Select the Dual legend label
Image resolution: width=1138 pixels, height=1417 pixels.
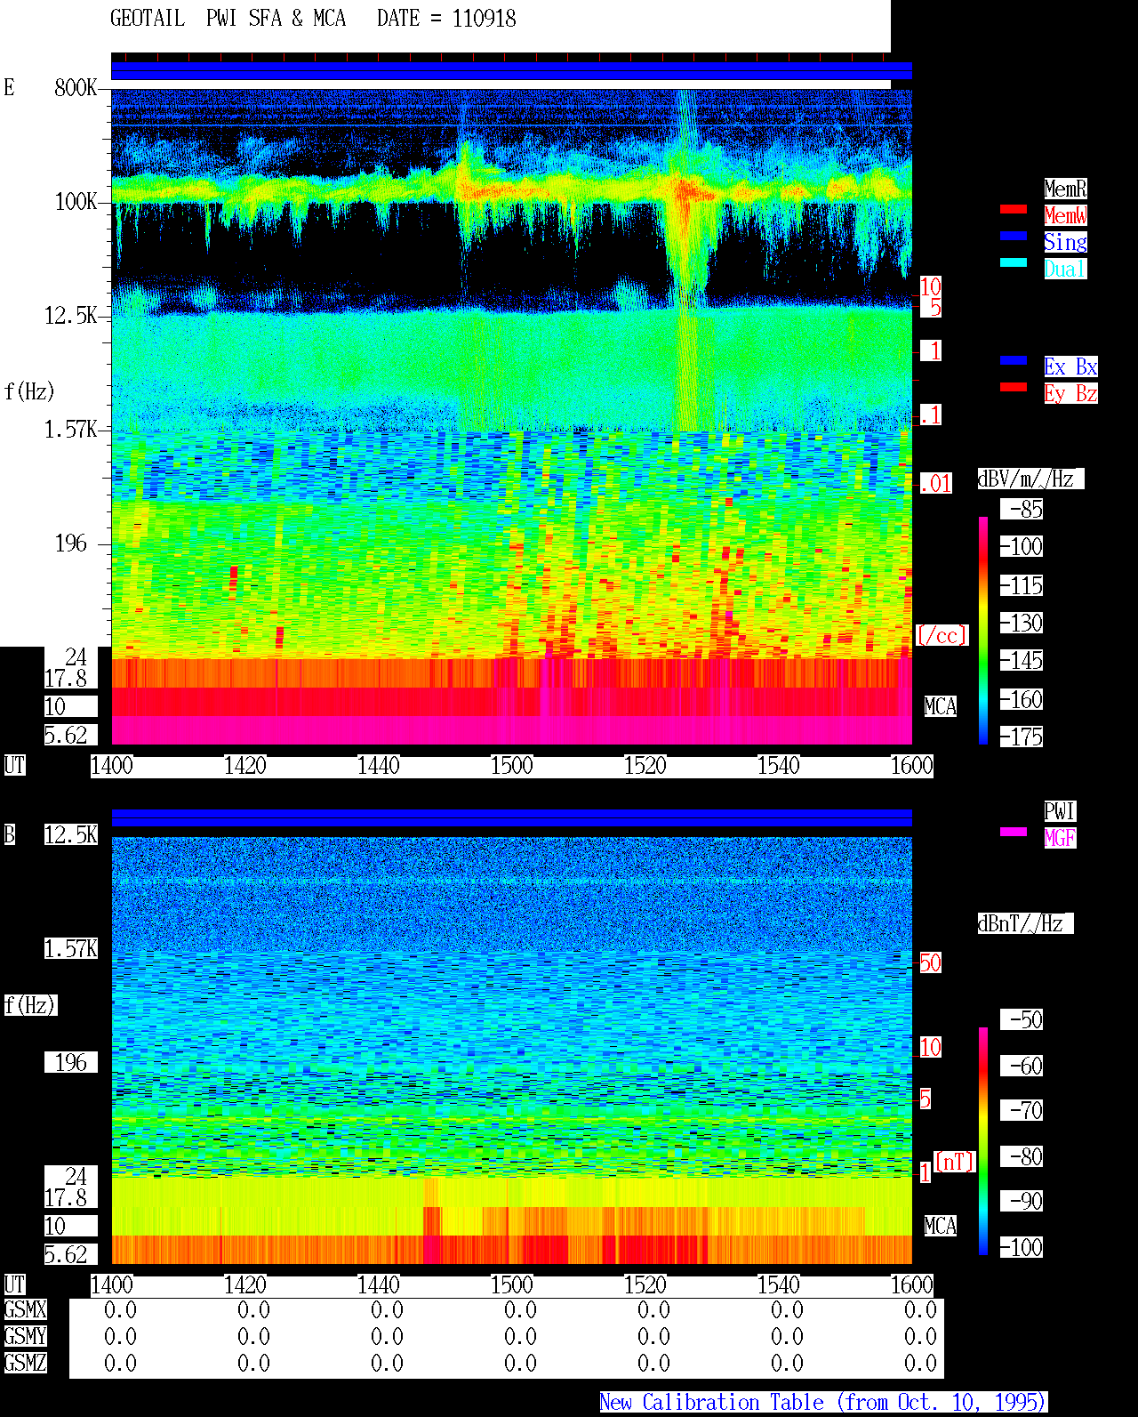(x=1065, y=269)
